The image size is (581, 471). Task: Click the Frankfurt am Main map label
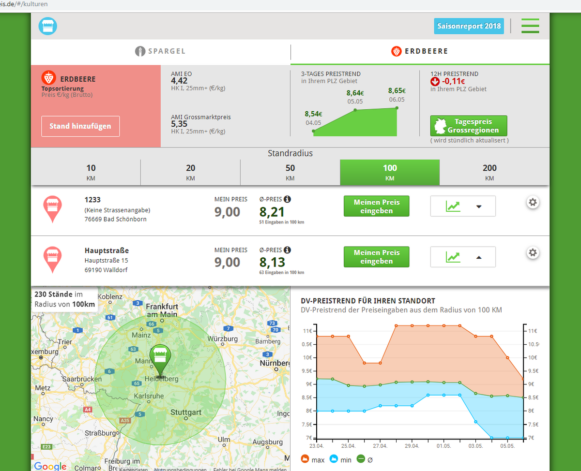pyautogui.click(x=162, y=310)
